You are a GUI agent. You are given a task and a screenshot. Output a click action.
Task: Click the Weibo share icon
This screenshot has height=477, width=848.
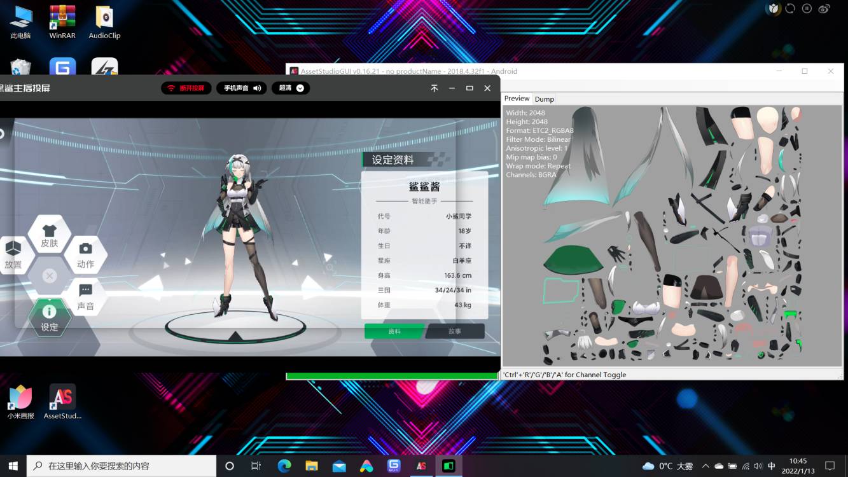click(824, 8)
